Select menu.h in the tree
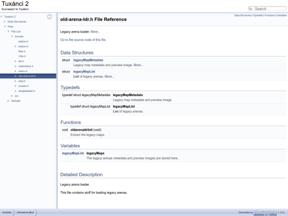The height and width of the screenshot is (216, 288). (x=23, y=71)
